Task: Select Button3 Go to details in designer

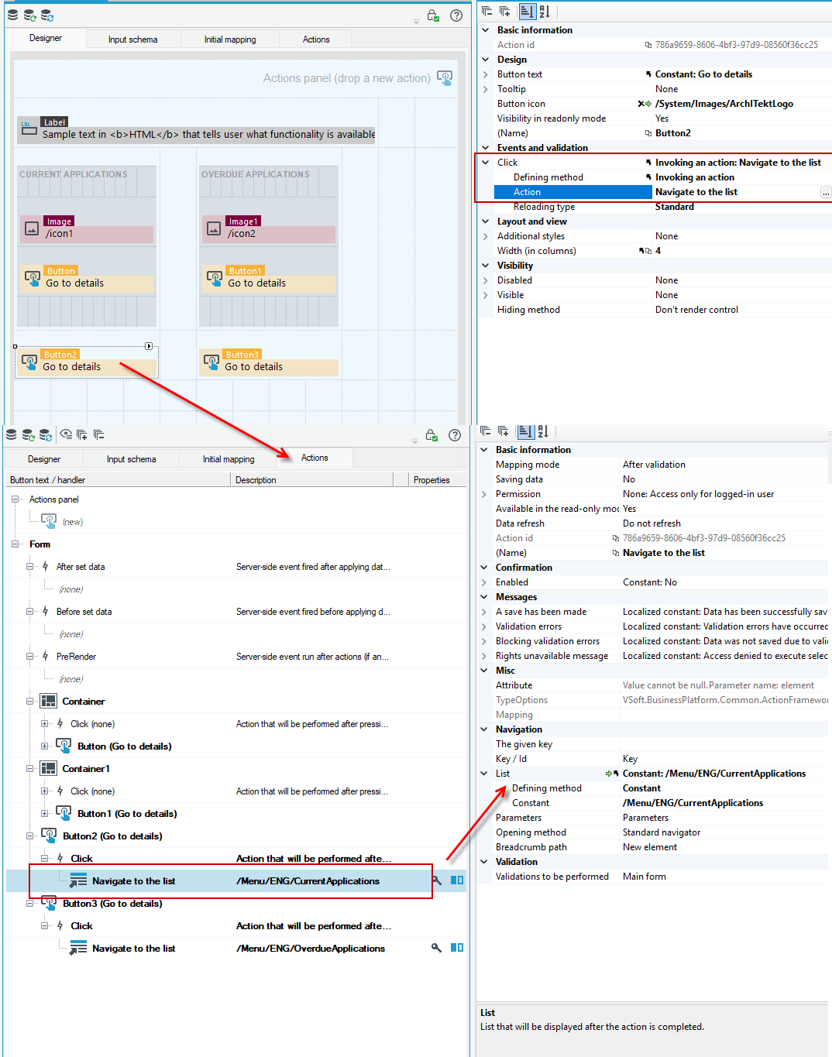Action: pyautogui.click(x=269, y=362)
